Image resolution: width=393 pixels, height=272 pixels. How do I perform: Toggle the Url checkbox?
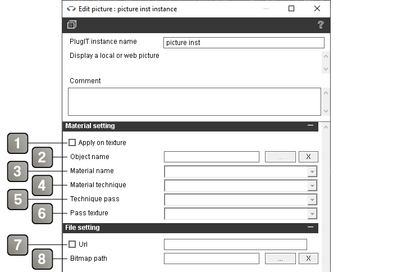click(72, 244)
